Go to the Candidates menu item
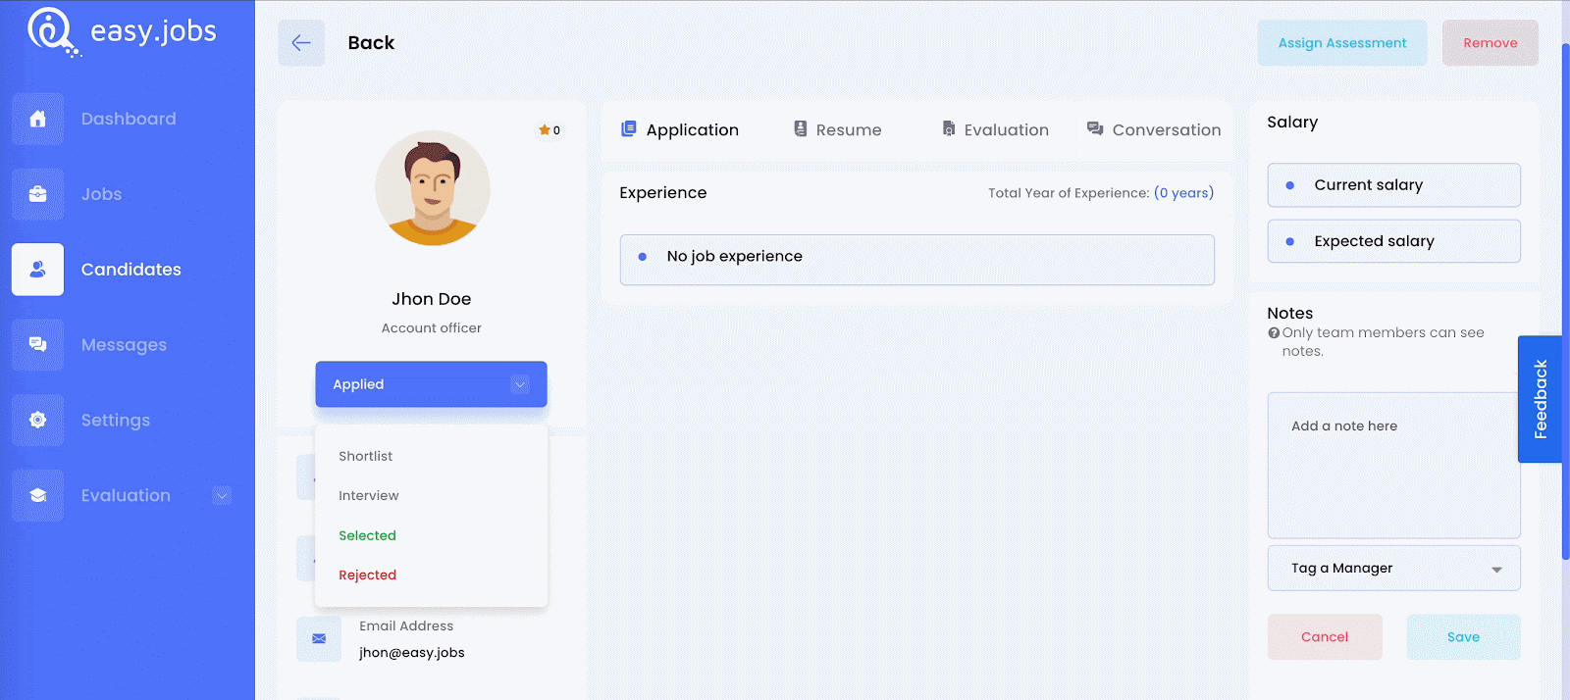Image resolution: width=1570 pixels, height=700 pixels. [x=131, y=270]
